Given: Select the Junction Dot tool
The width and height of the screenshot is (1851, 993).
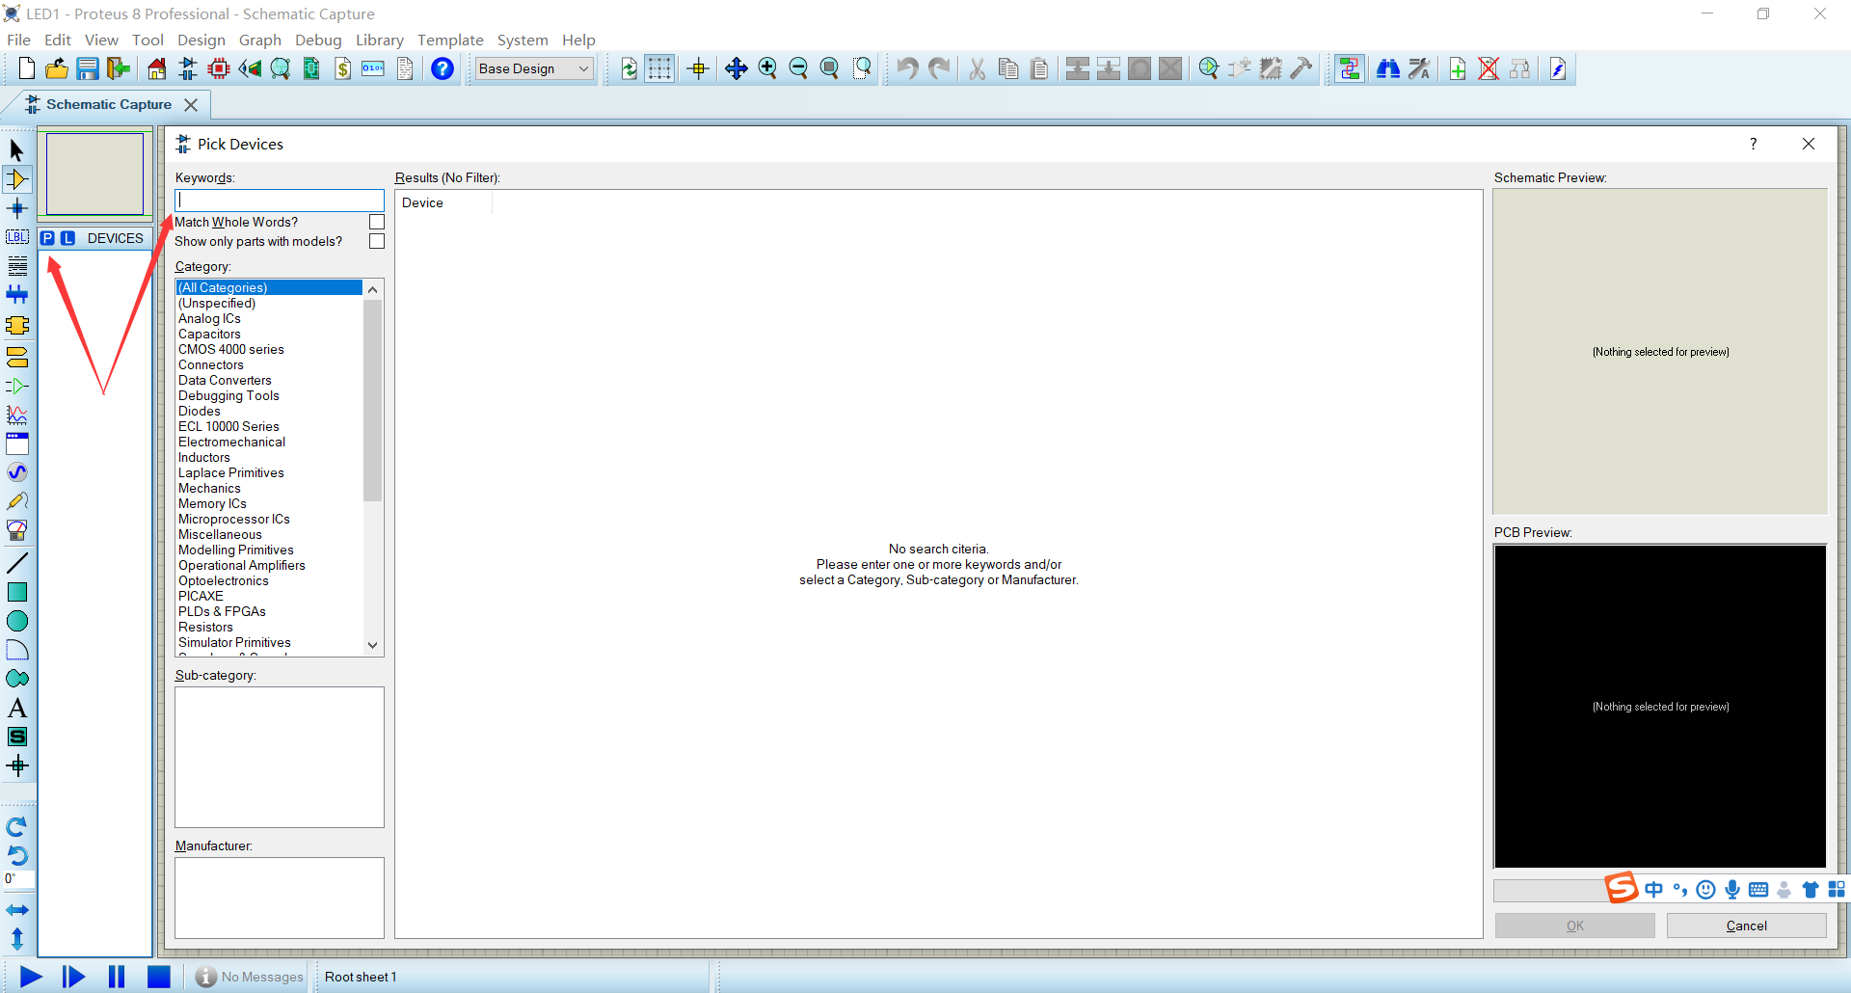Looking at the screenshot, I should (16, 208).
